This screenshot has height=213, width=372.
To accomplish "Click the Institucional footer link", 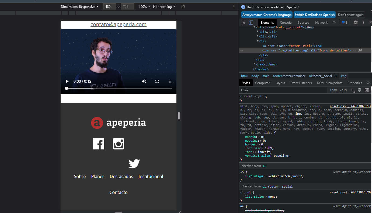I will click(151, 177).
